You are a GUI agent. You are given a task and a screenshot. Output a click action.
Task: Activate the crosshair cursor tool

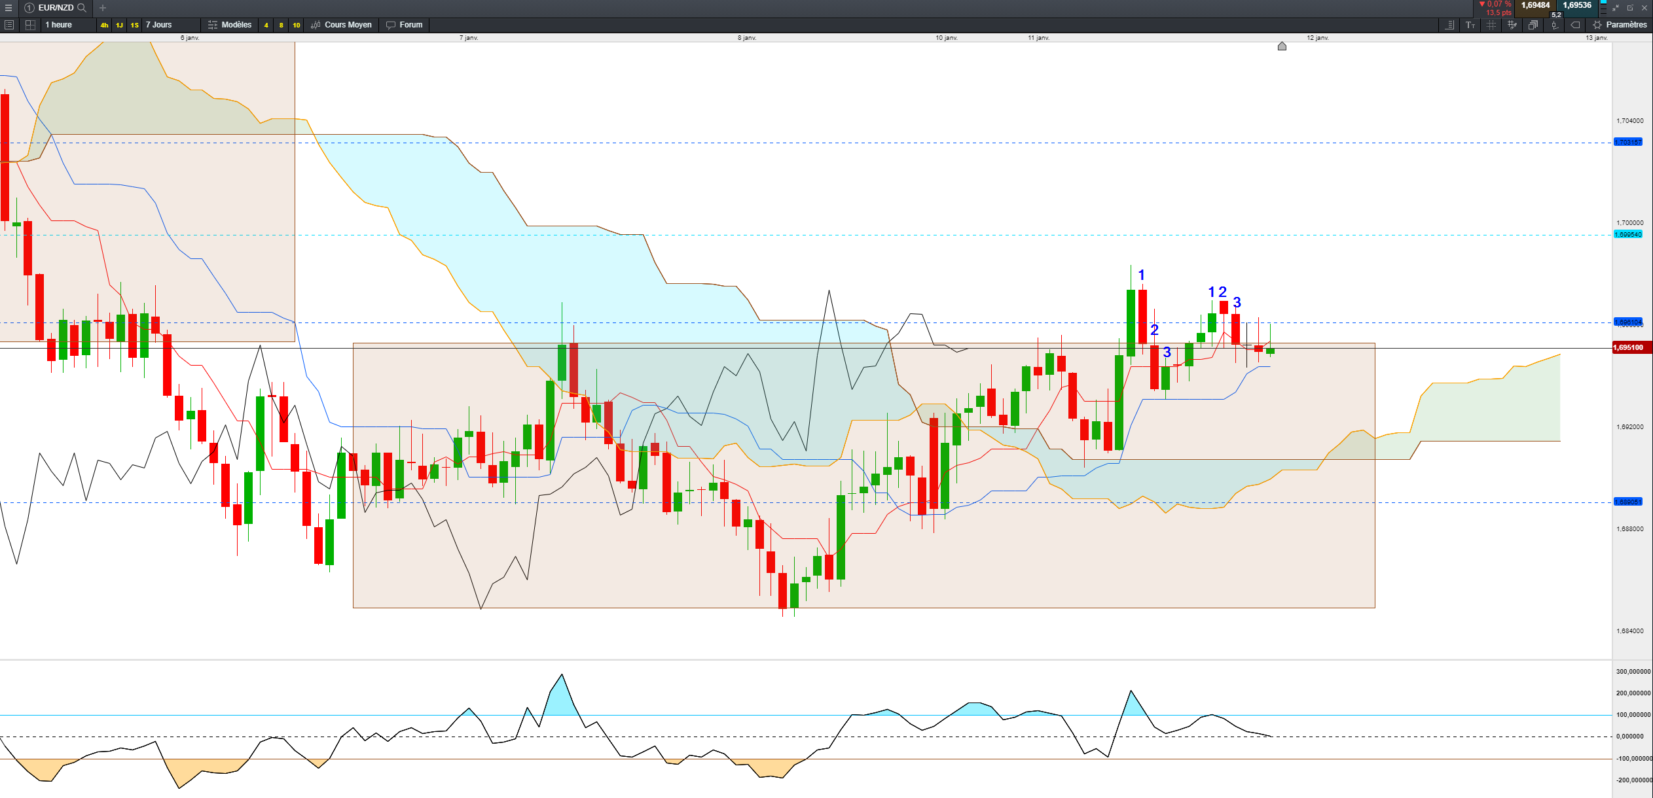[x=1491, y=25]
